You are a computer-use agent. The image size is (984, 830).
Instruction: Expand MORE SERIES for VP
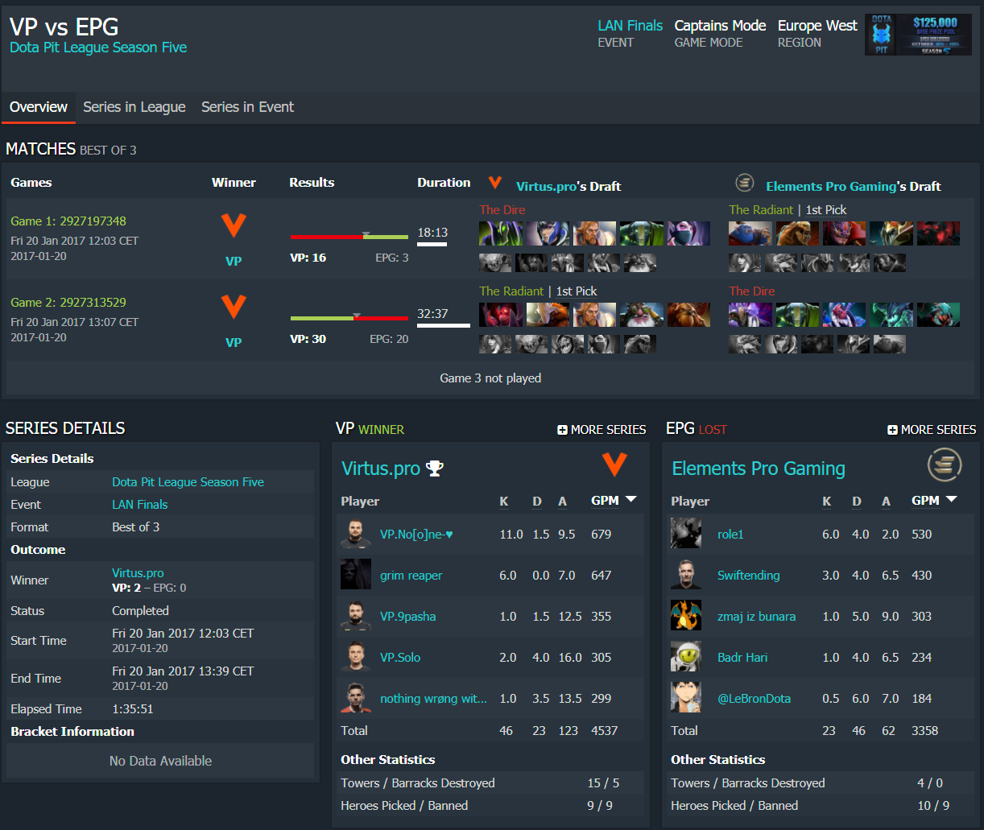[x=602, y=430]
